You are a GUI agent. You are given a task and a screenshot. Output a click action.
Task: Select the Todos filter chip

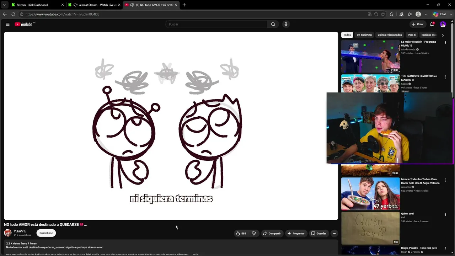347,35
